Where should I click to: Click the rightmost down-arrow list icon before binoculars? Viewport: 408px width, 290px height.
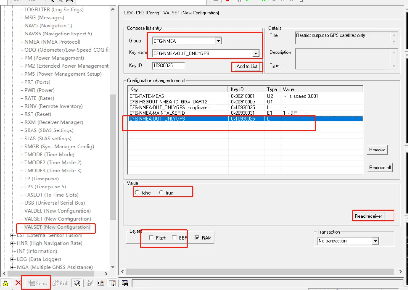(x=112, y=283)
